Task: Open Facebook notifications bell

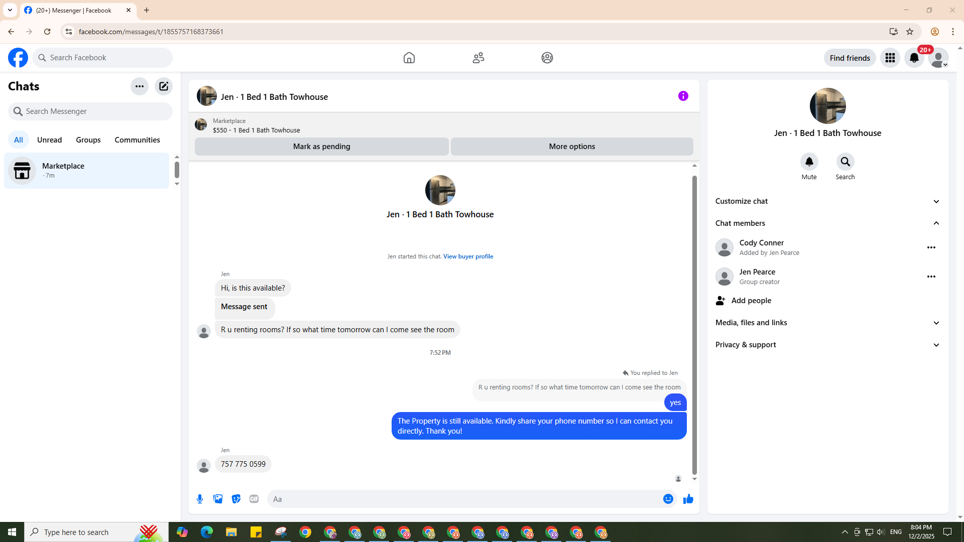Action: (x=914, y=58)
